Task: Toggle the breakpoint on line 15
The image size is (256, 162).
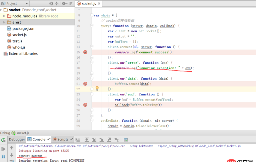Action: 85,52
